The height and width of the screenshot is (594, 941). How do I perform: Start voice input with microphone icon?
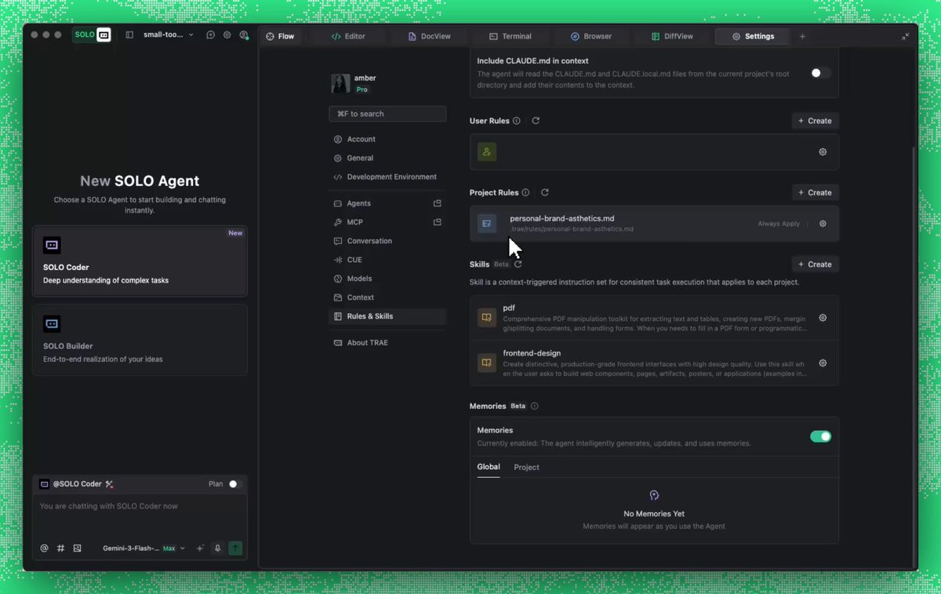[218, 548]
